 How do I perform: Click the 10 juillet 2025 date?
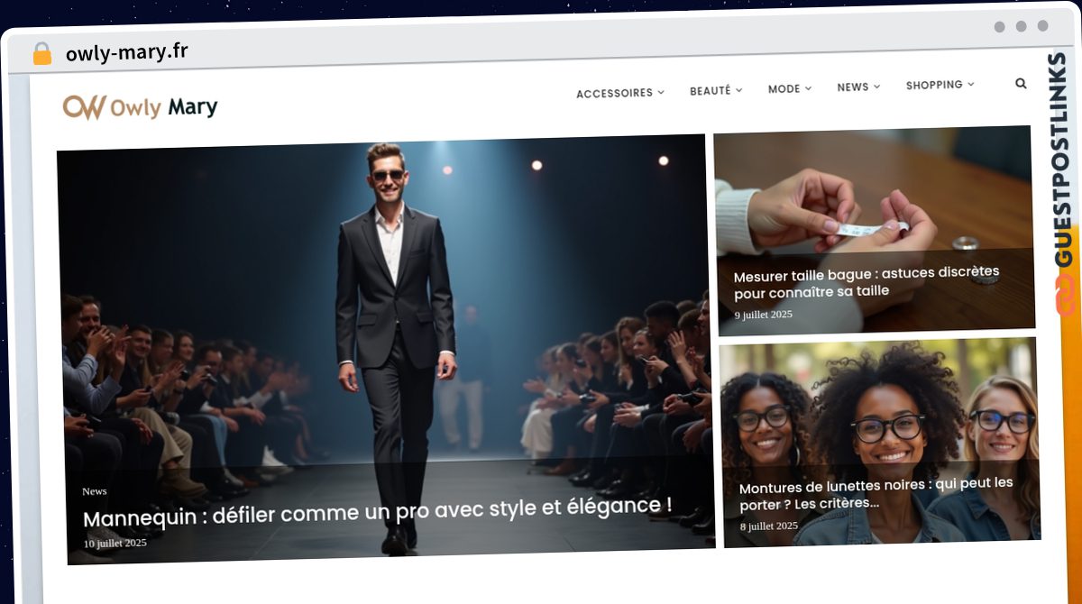115,544
